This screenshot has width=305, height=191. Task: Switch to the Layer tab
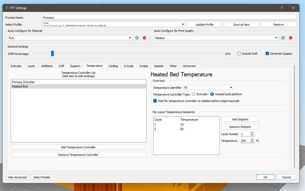click(31, 66)
